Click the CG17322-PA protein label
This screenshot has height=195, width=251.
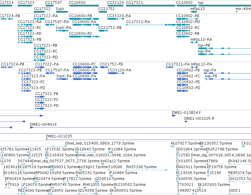click(47, 64)
